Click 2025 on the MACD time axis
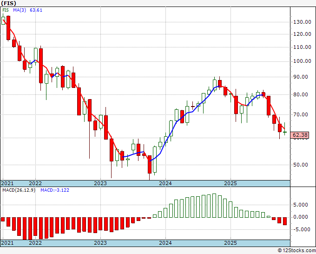Image resolution: width=316 pixels, height=254 pixels. (230, 243)
